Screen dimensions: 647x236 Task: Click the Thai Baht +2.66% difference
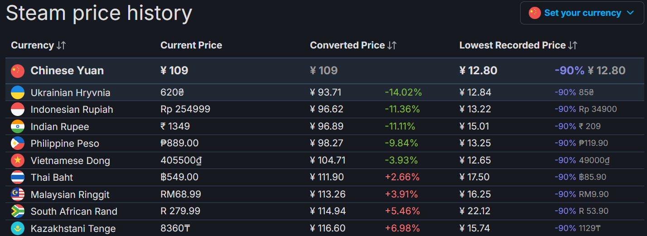402,177
